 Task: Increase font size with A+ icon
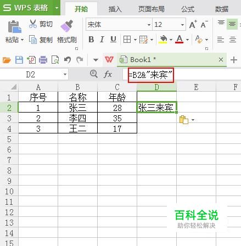click(193, 24)
